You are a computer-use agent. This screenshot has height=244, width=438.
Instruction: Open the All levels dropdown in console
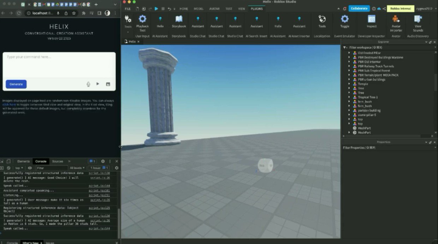click(77, 168)
